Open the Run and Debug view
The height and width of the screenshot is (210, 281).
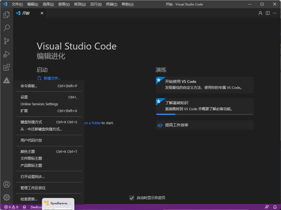pyautogui.click(x=7, y=54)
